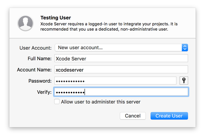Select the Verify password field

(121, 92)
